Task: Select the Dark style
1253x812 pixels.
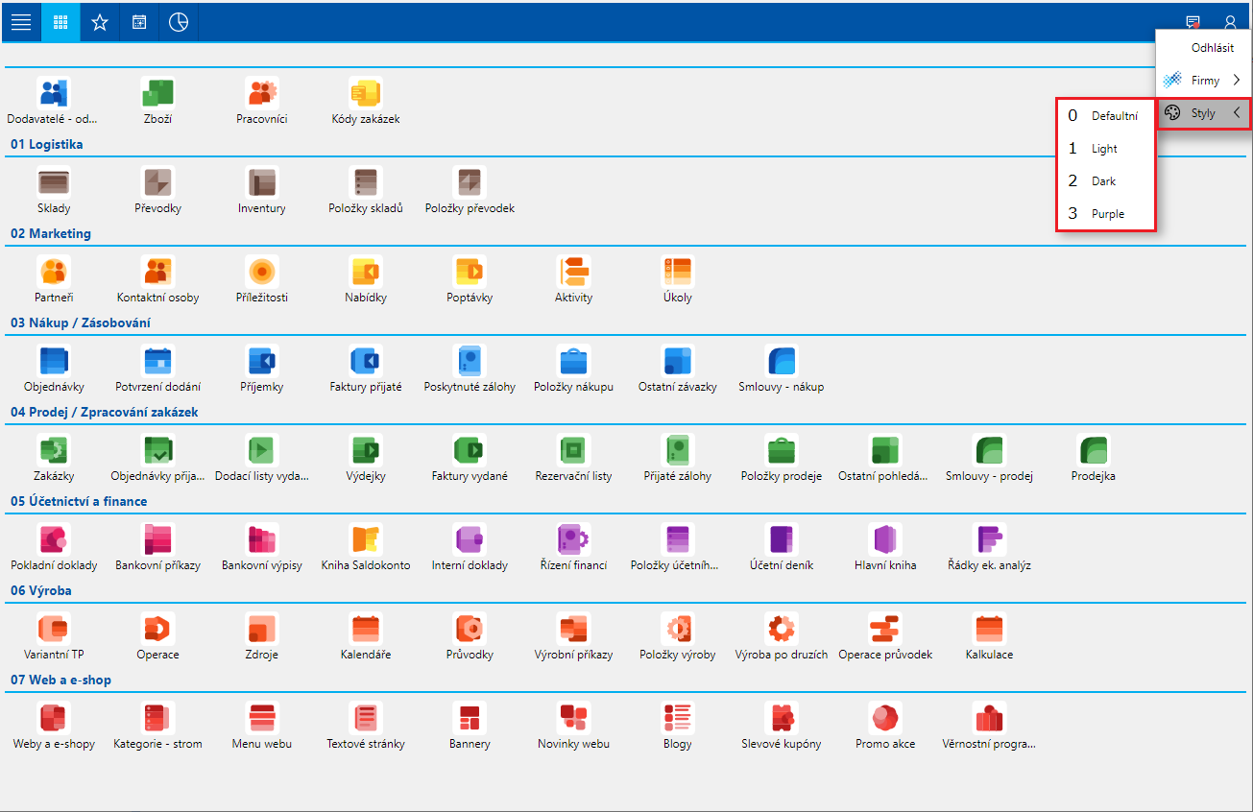Action: point(1105,180)
